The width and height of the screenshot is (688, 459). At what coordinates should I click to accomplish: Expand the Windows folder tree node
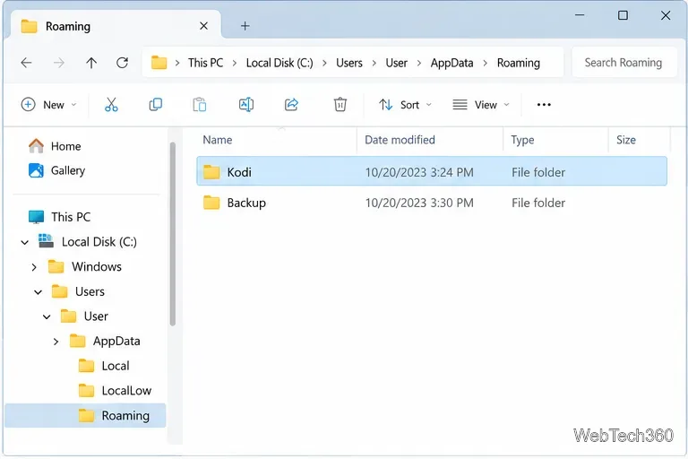click(x=34, y=266)
